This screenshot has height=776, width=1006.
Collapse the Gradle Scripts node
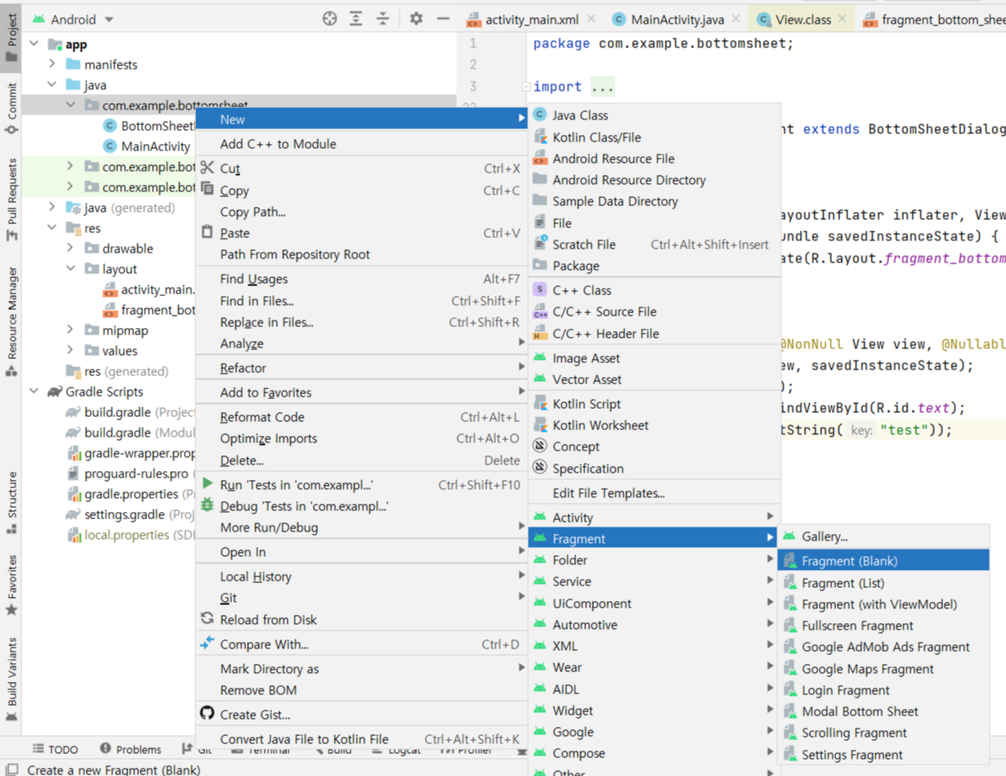pos(34,392)
